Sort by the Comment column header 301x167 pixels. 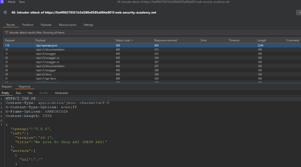[x=293, y=40]
